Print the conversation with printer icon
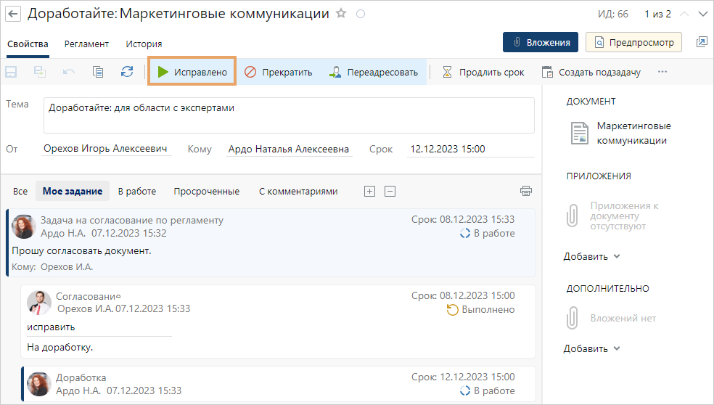 [x=526, y=192]
